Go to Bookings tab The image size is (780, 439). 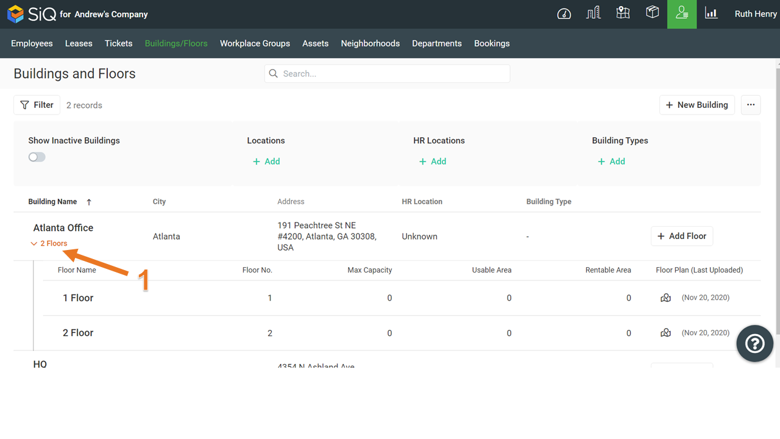pyautogui.click(x=492, y=43)
